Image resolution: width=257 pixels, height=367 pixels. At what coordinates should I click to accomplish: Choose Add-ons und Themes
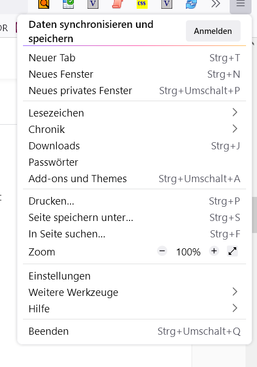click(135, 179)
